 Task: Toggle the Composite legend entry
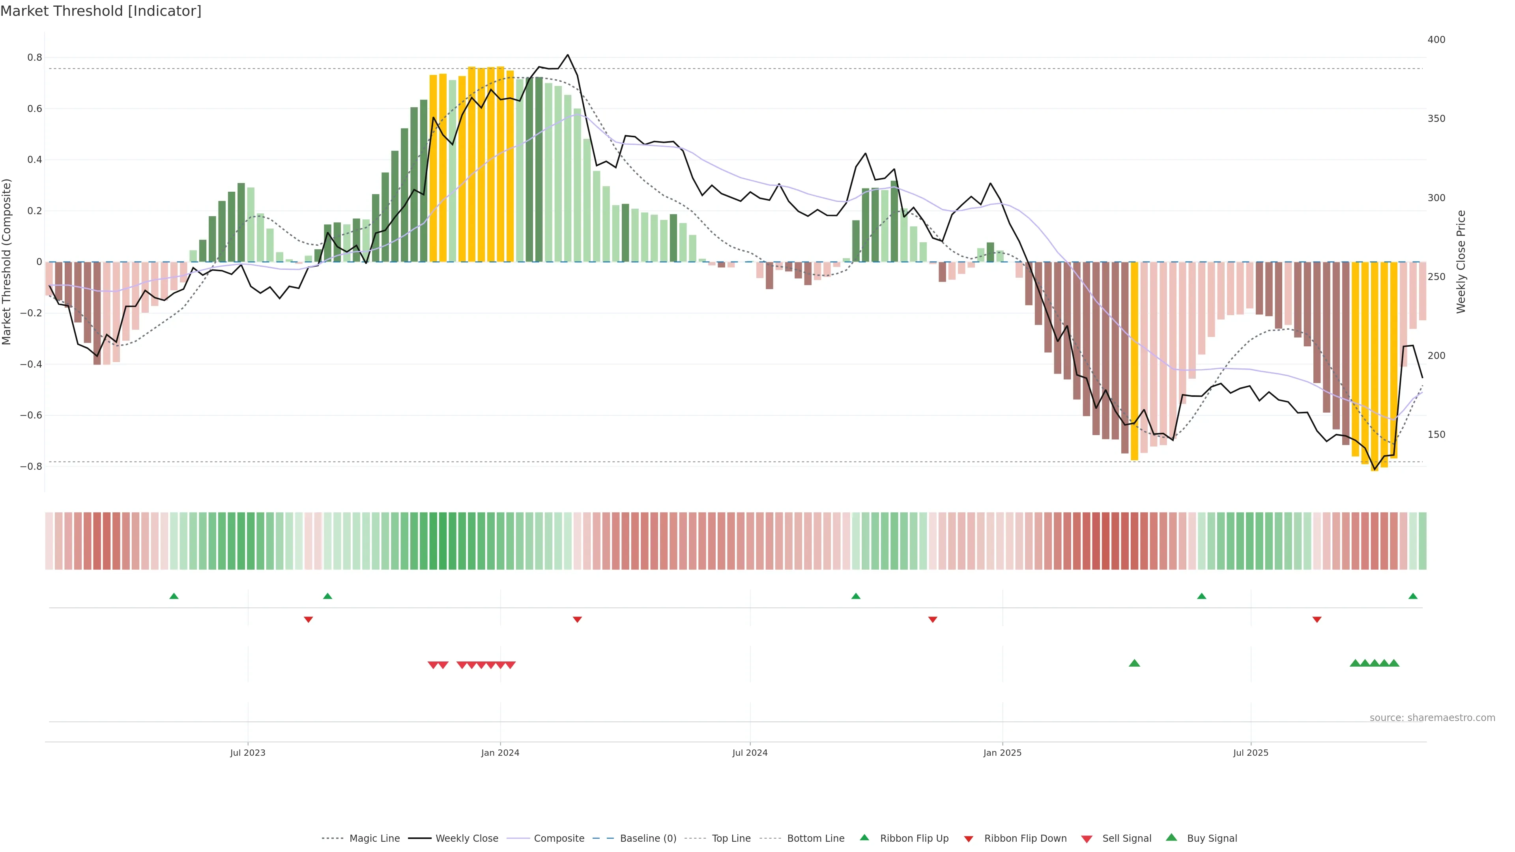tap(559, 839)
